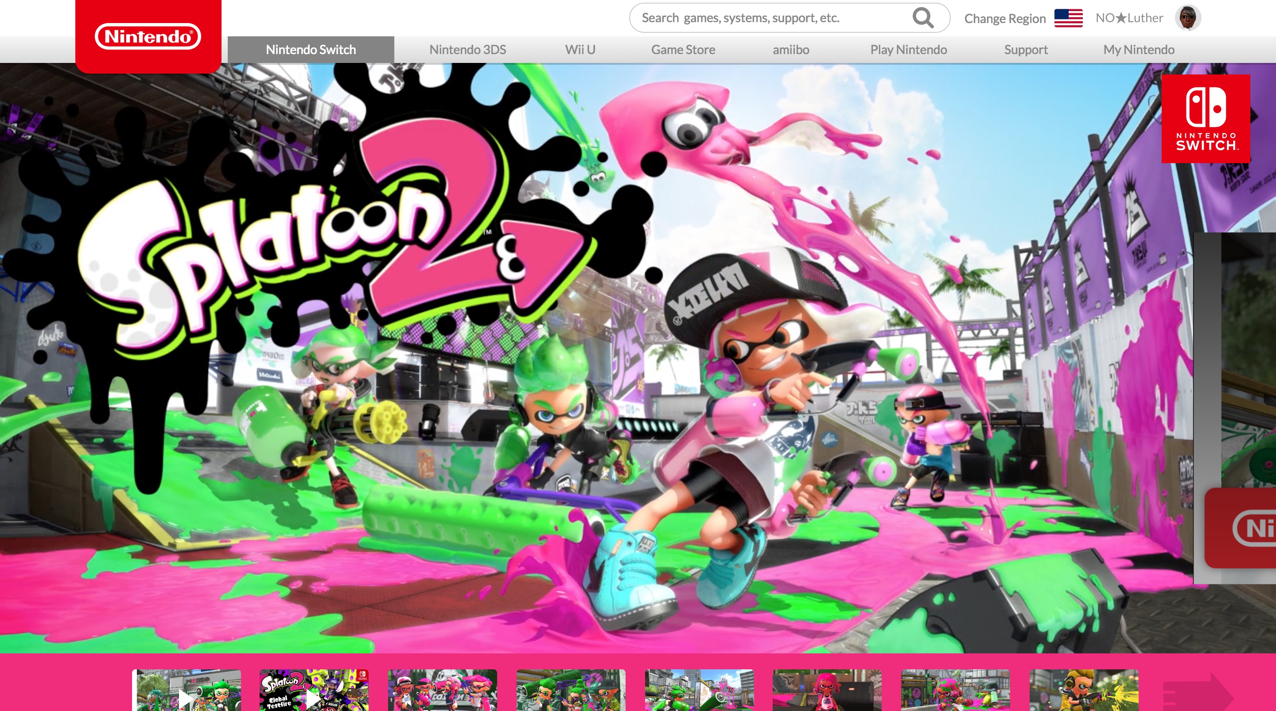Open the Support tab
This screenshot has width=1276, height=711.
click(x=1026, y=50)
